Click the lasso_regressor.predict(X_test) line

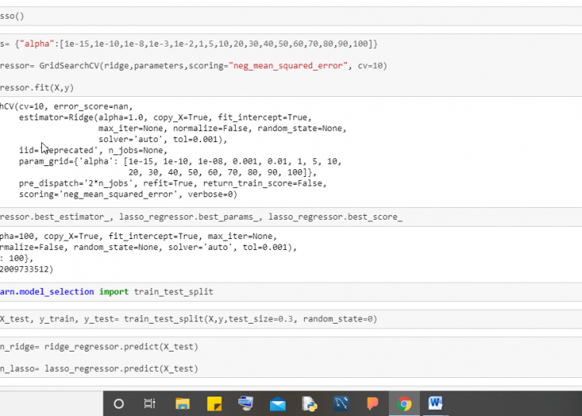point(101,369)
